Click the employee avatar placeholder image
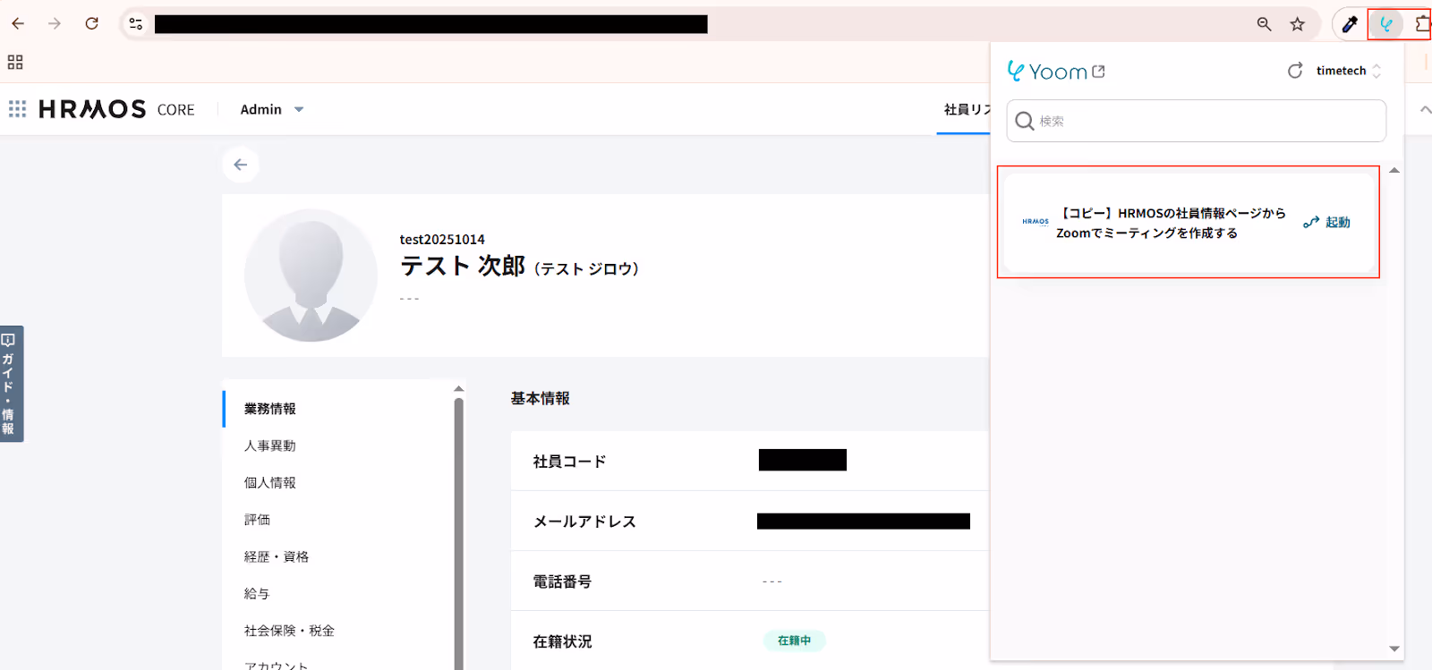1432x670 pixels. (311, 276)
